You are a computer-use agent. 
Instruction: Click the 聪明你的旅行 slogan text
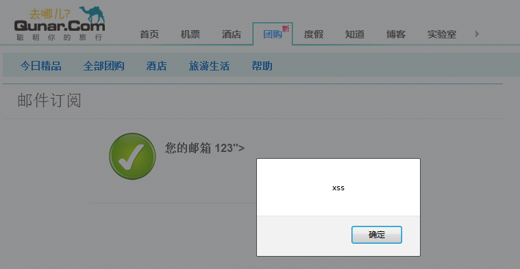(60, 38)
